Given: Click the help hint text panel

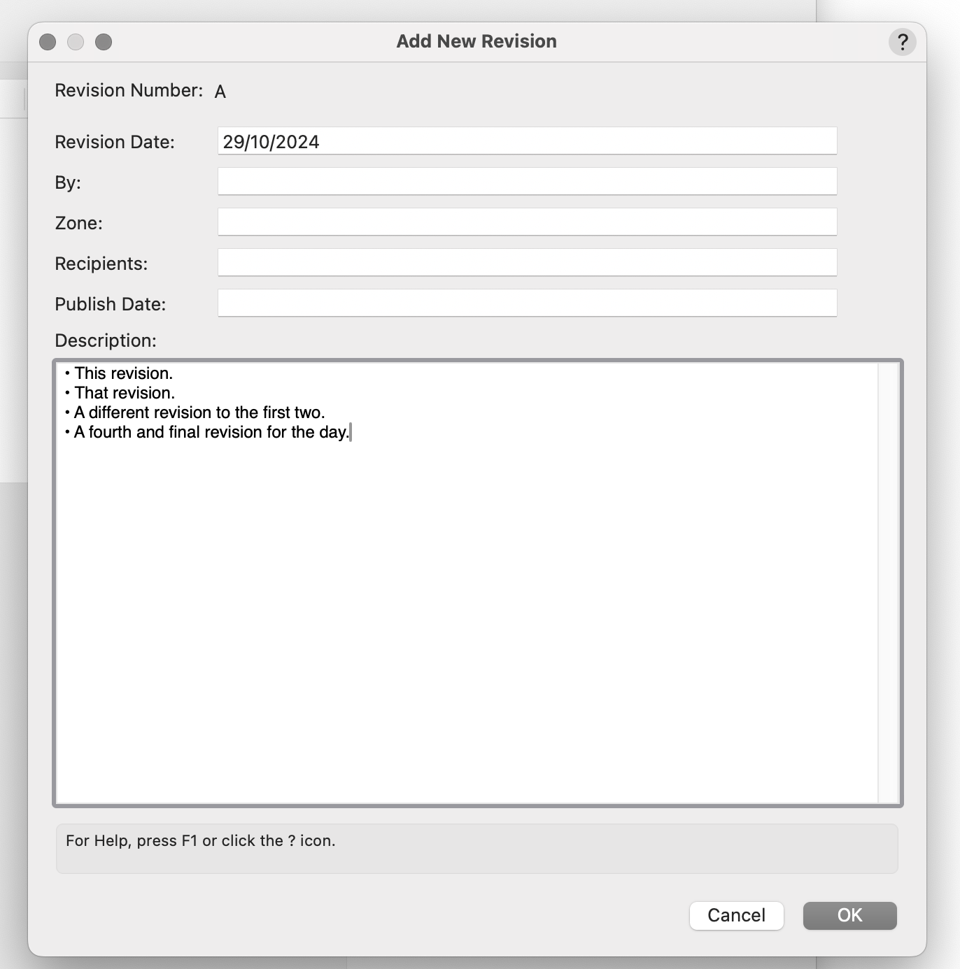Looking at the screenshot, I should point(476,848).
